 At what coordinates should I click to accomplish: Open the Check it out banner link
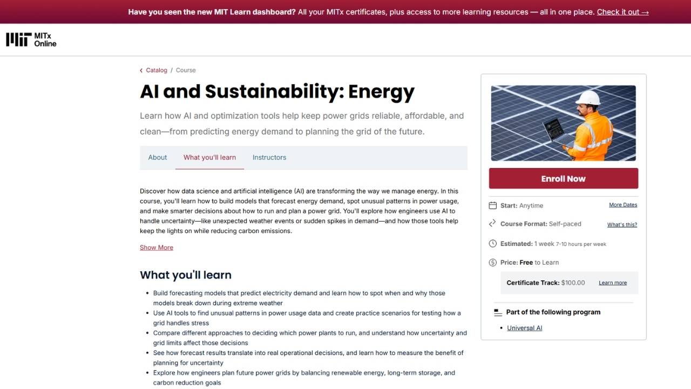[622, 12]
